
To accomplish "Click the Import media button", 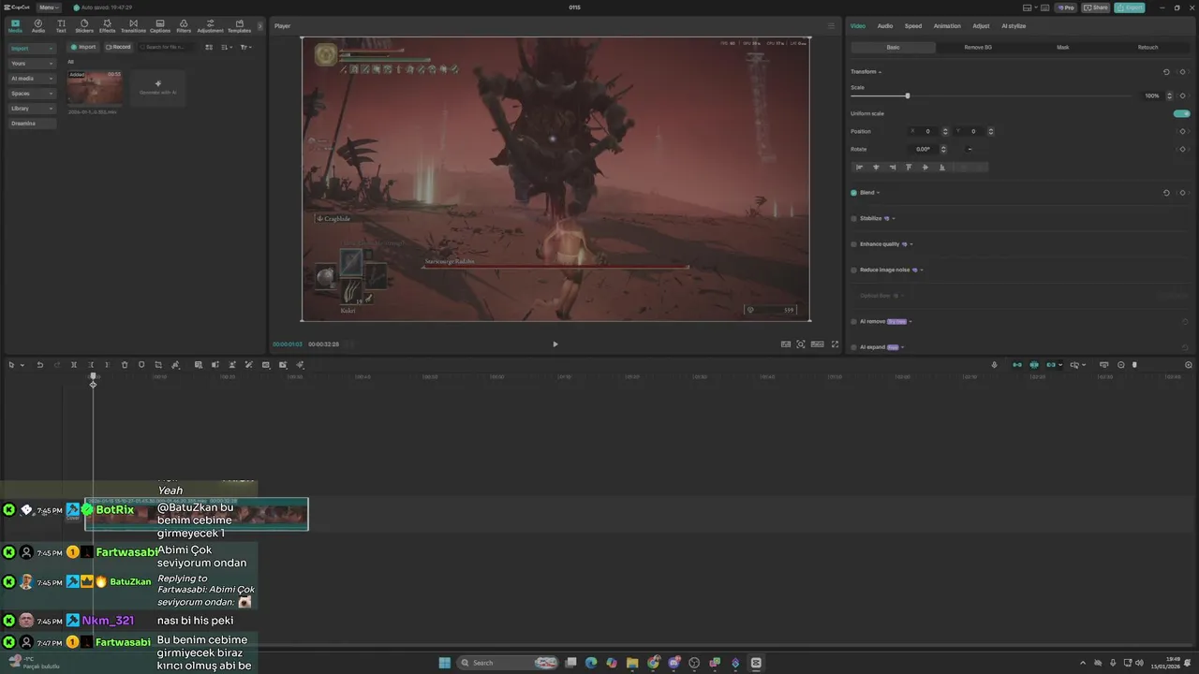I will pyautogui.click(x=83, y=47).
